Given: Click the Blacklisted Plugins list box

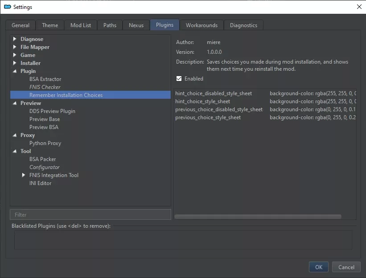Looking at the screenshot, I should tap(183, 240).
